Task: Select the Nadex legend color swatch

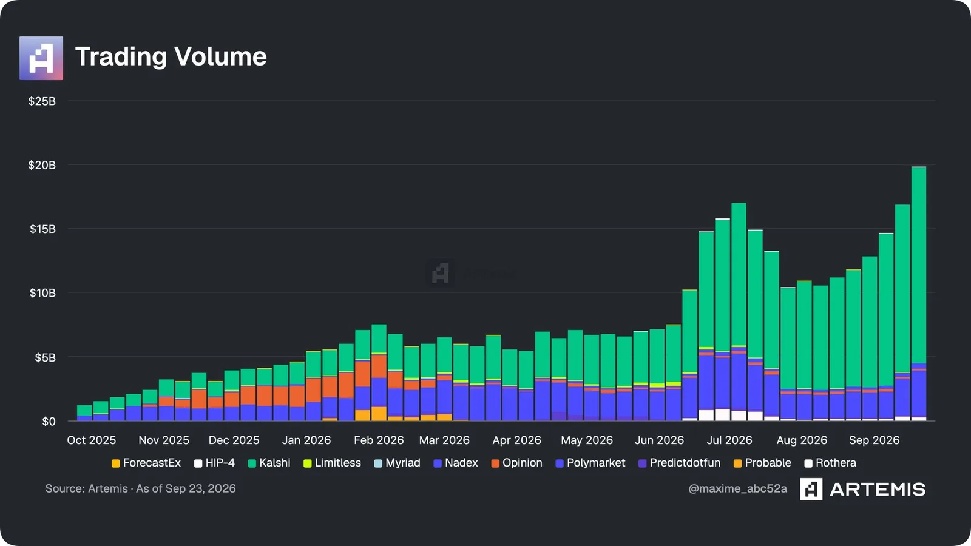Action: pyautogui.click(x=438, y=463)
